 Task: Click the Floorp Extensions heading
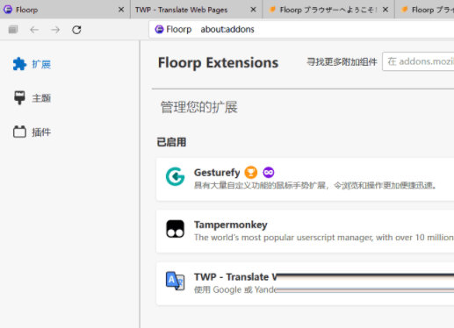click(218, 62)
